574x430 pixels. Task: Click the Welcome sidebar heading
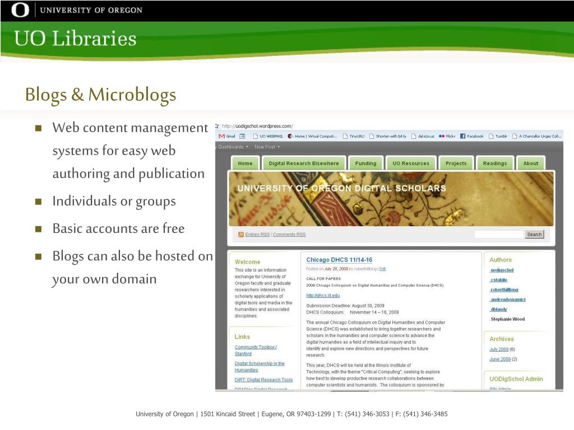pyautogui.click(x=247, y=262)
